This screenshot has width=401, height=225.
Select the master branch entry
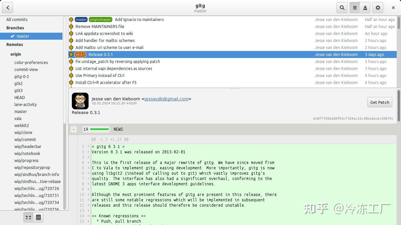tap(23, 36)
